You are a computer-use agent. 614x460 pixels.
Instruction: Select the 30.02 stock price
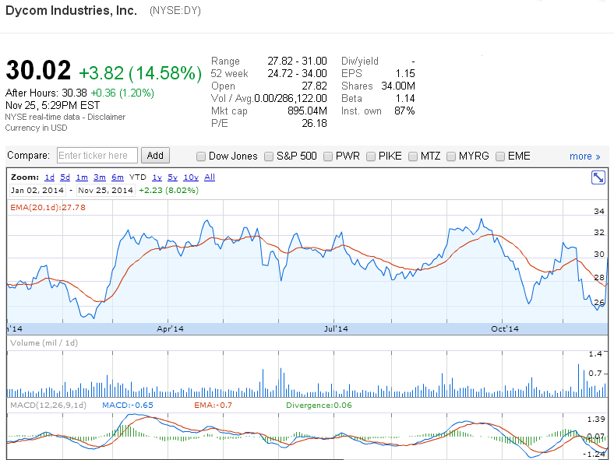[38, 70]
